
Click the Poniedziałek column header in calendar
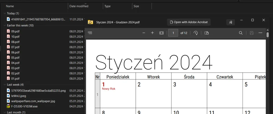pyautogui.click(x=118, y=77)
